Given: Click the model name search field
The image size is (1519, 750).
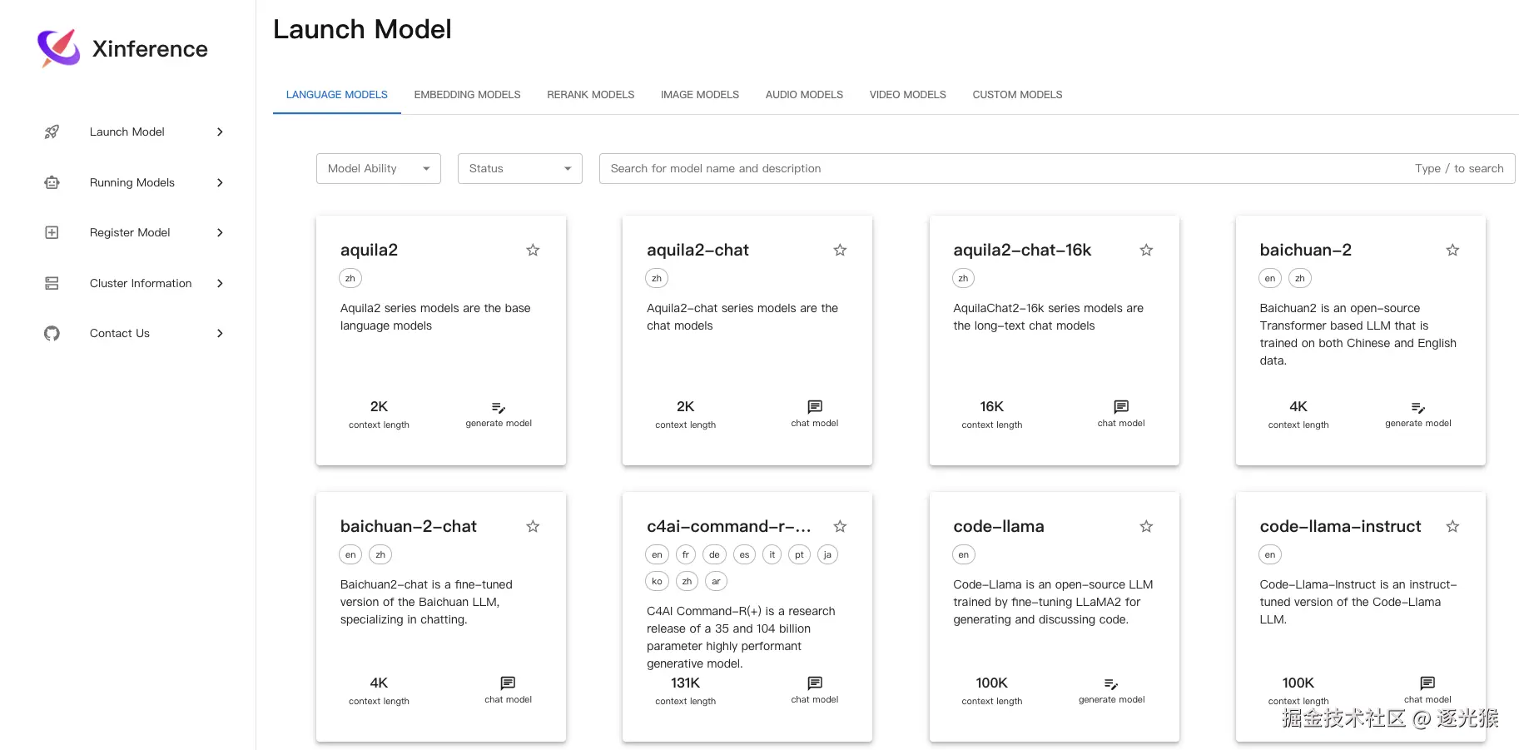Looking at the screenshot, I should pos(999,168).
